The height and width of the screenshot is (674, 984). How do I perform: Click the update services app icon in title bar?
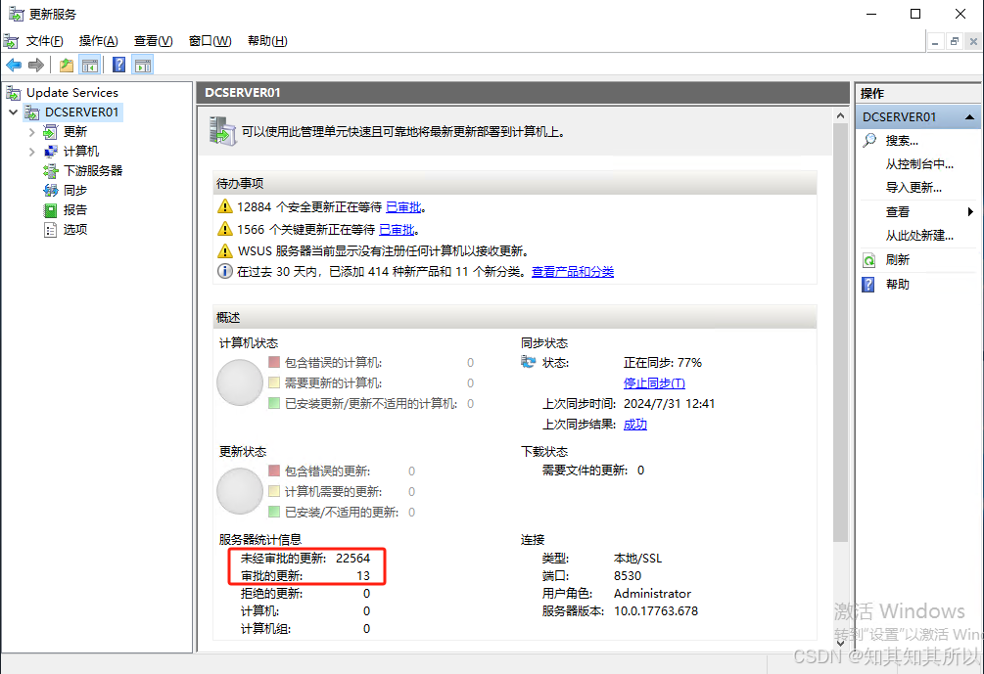[16, 14]
